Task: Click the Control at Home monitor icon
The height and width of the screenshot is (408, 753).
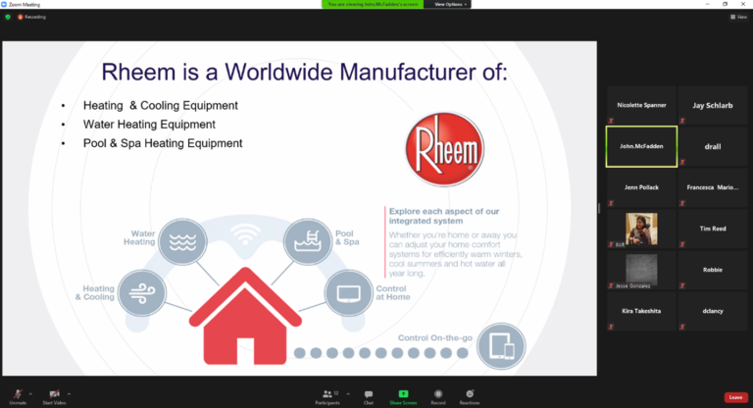Action: click(x=348, y=293)
